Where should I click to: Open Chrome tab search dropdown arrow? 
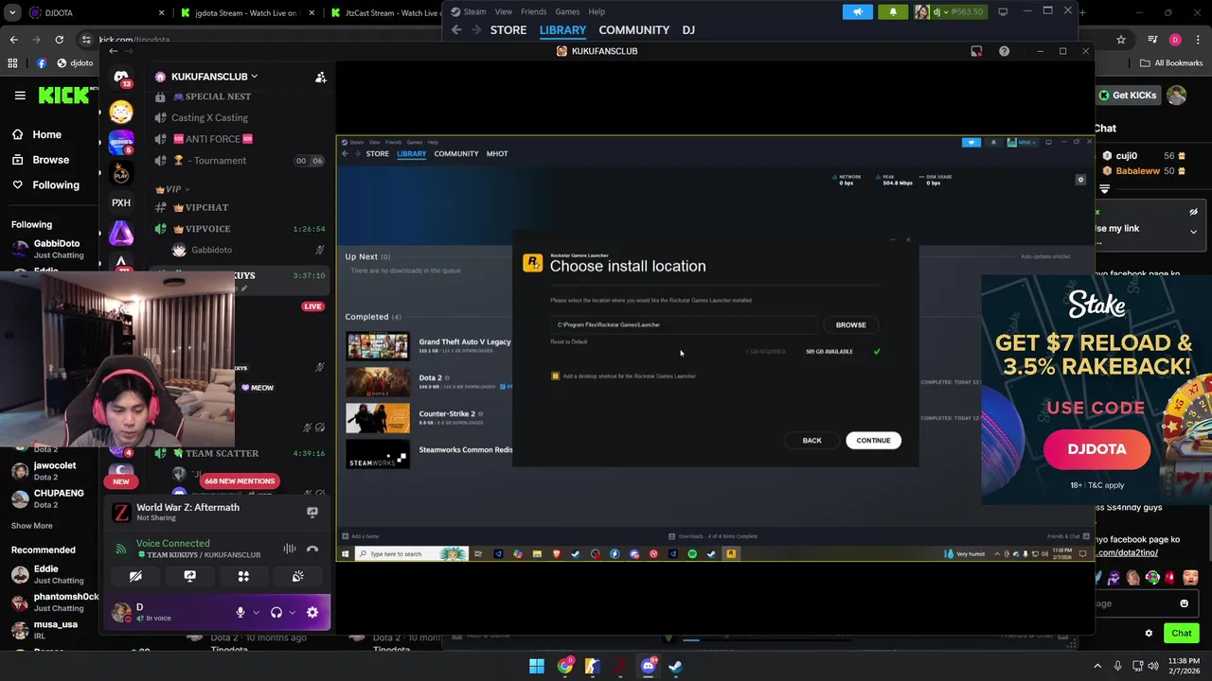(12, 12)
